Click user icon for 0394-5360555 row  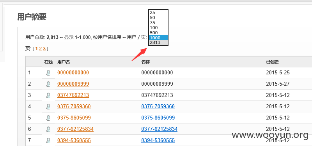point(48,141)
